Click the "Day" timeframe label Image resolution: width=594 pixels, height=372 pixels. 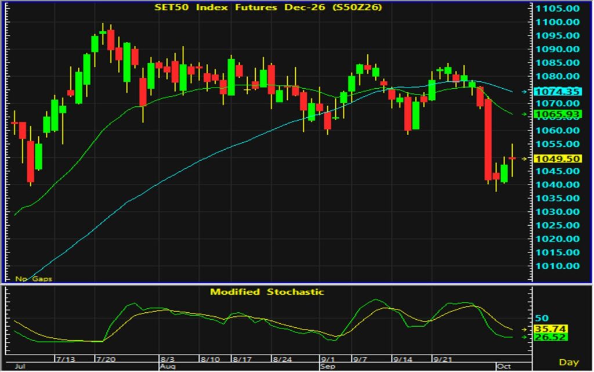click(569, 362)
